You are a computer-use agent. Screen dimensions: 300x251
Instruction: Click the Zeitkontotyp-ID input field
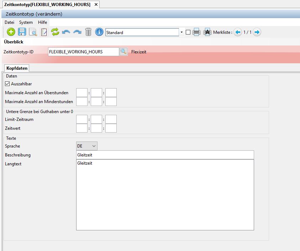tap(83, 52)
